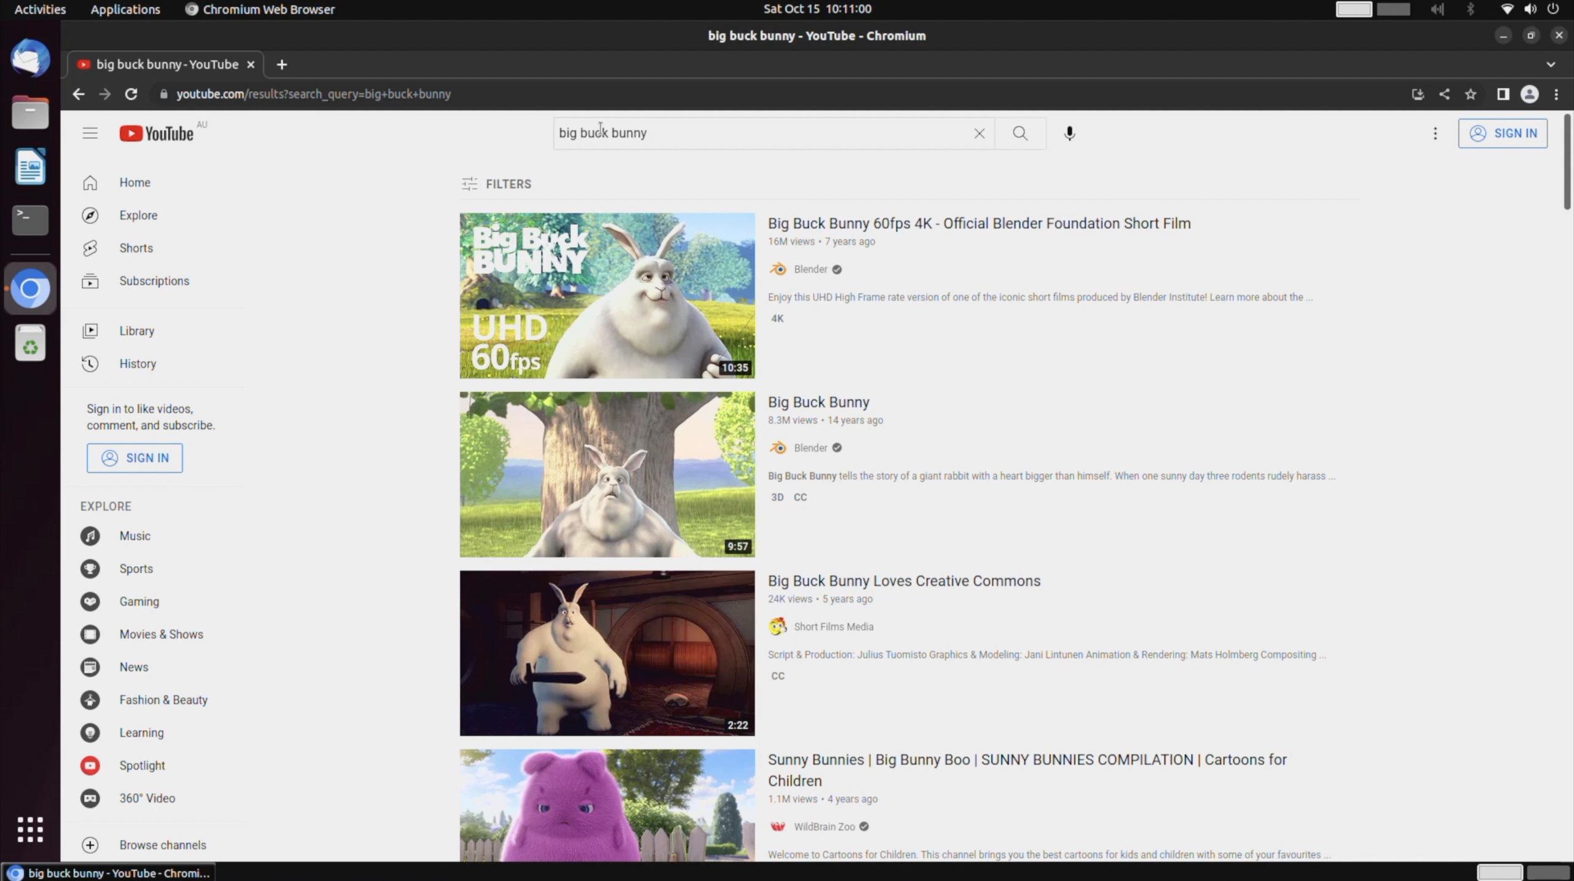
Task: Open the Chromium tab search dropdown arrow
Action: 1551,65
